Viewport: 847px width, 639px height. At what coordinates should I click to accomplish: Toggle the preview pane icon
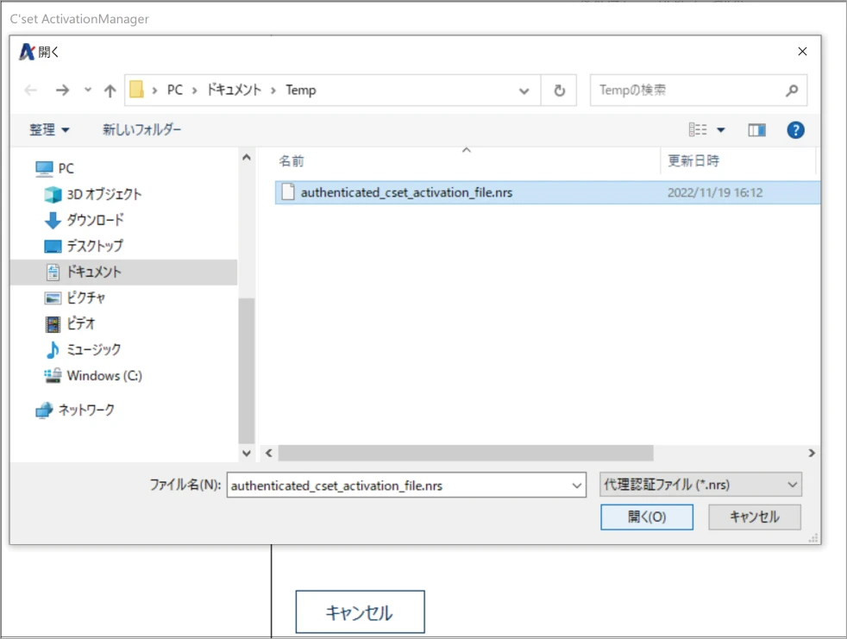coord(756,130)
